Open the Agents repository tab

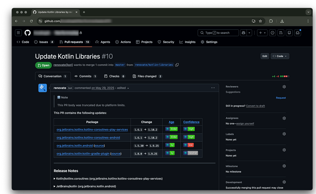click(x=103, y=42)
